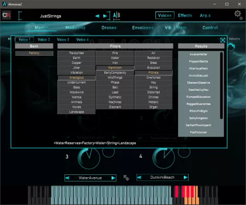Click the voice 4 level knob

click(164, 158)
